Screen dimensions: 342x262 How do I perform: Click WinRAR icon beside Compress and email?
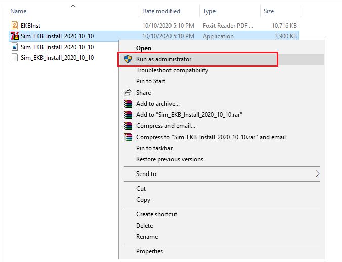click(x=127, y=126)
